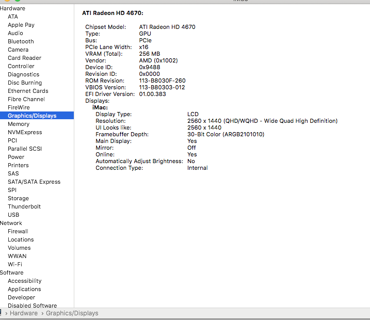370x320 pixels.
Task: Click Hardware in bottom path bar
Action: pyautogui.click(x=24, y=313)
